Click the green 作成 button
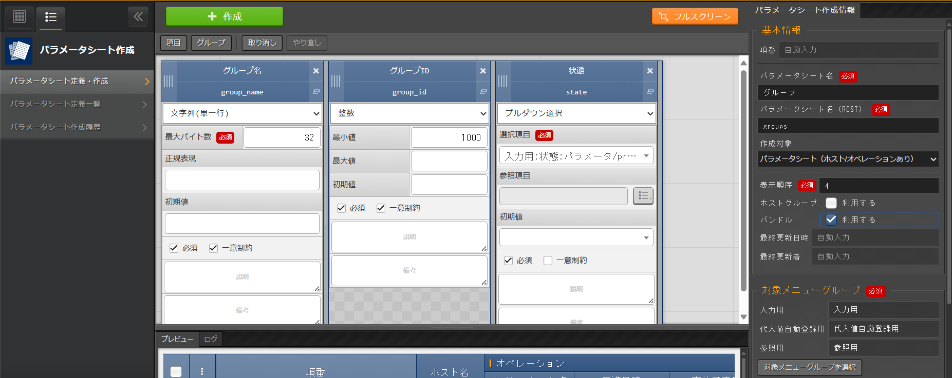 pos(224,16)
